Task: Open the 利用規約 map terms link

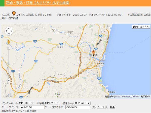Action: coord(145,97)
